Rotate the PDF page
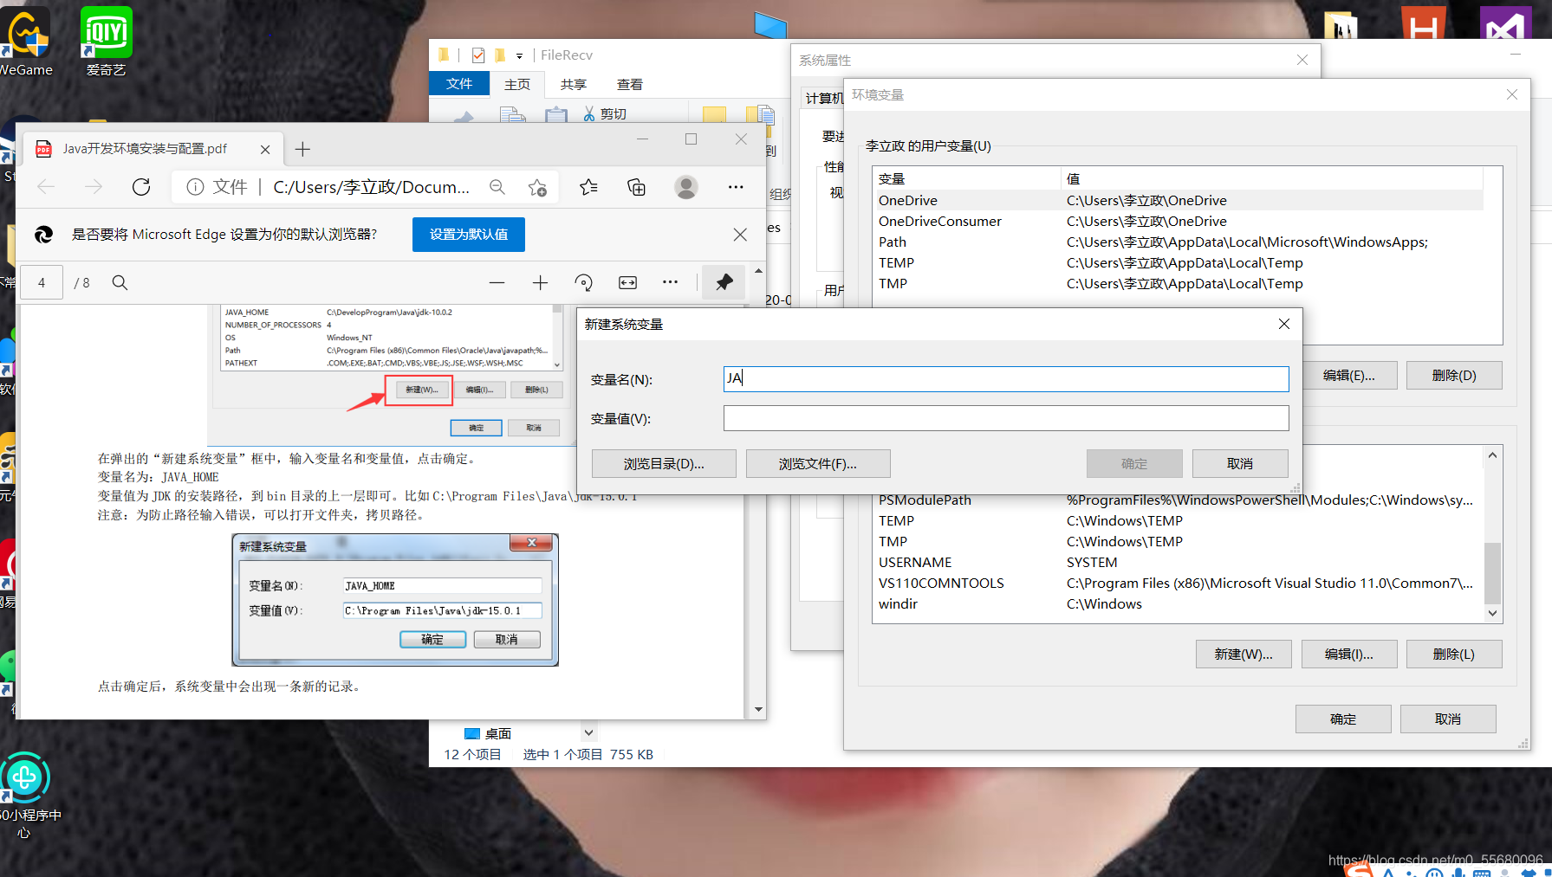The width and height of the screenshot is (1552, 877). (584, 282)
